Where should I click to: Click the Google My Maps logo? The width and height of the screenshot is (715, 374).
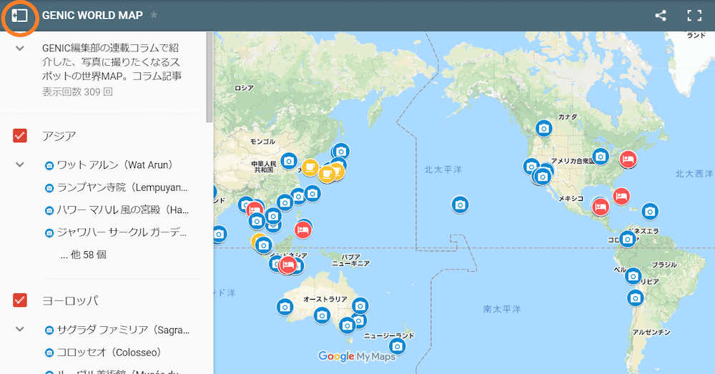pos(357,356)
